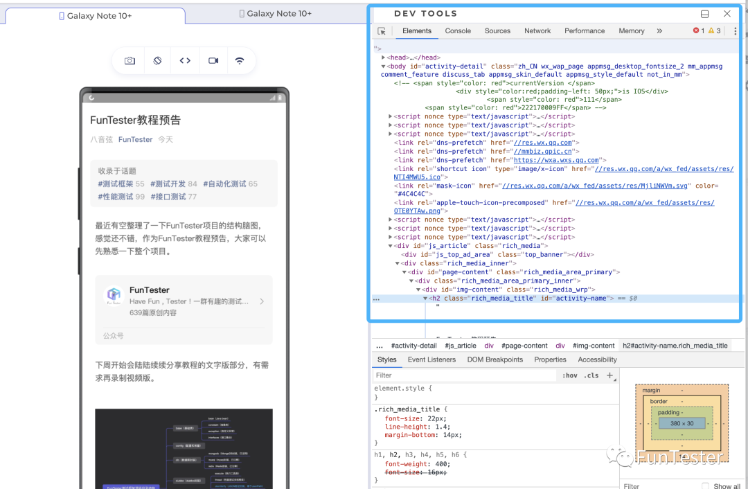Select the first Galaxy Note 10+ device tab
This screenshot has width=748, height=489.
[96, 16]
